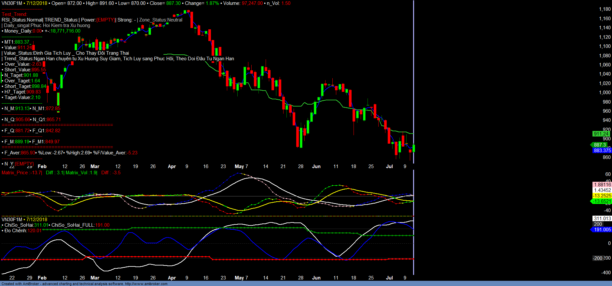
Task: Click Feb on the bottom pane date axis
Action: [42, 278]
